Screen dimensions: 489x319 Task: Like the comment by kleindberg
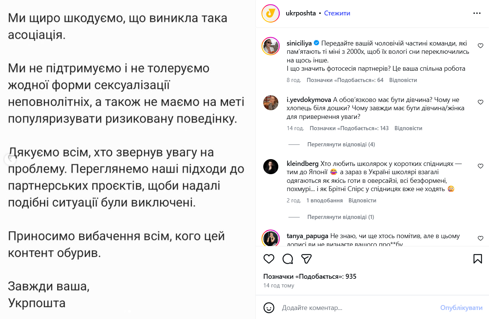coord(480,166)
